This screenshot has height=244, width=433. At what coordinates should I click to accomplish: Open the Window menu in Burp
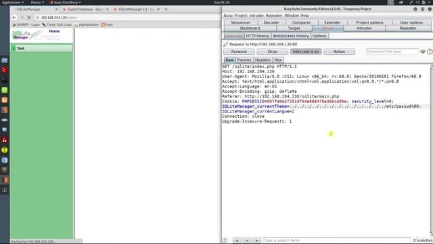point(292,16)
